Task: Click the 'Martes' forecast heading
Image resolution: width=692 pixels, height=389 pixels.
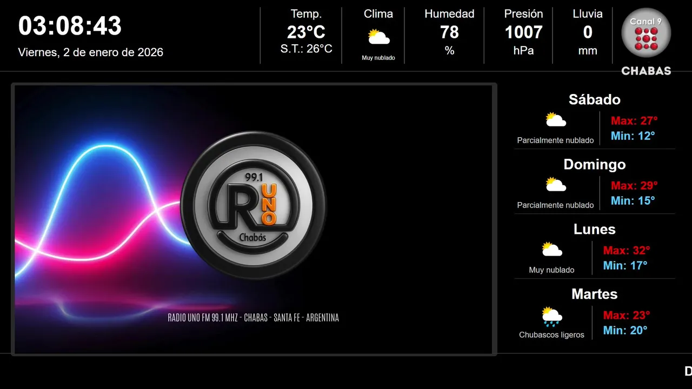Action: pos(595,294)
